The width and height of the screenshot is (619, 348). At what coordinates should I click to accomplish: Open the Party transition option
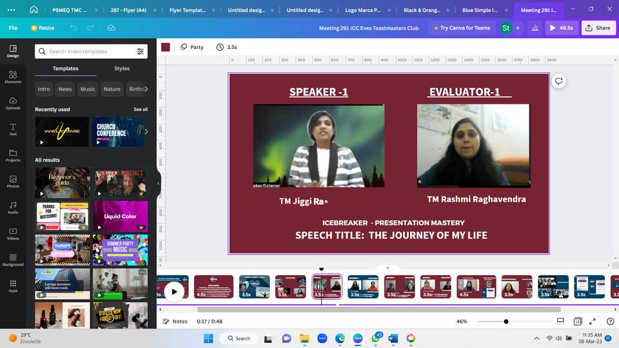coord(192,47)
